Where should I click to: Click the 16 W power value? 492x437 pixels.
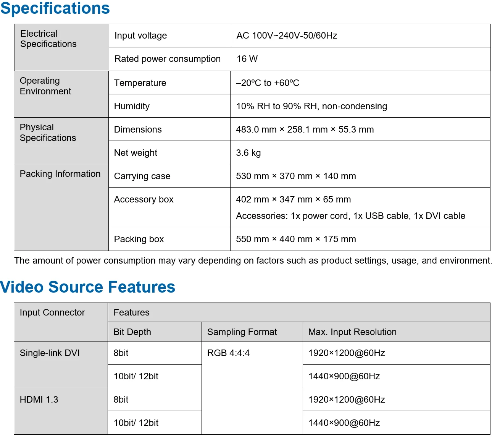pyautogui.click(x=247, y=59)
